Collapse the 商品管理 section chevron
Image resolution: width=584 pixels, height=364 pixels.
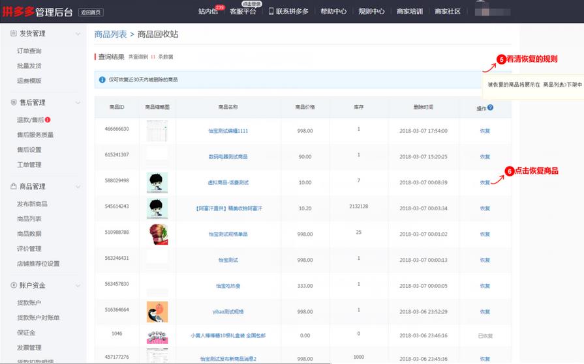[x=78, y=187]
